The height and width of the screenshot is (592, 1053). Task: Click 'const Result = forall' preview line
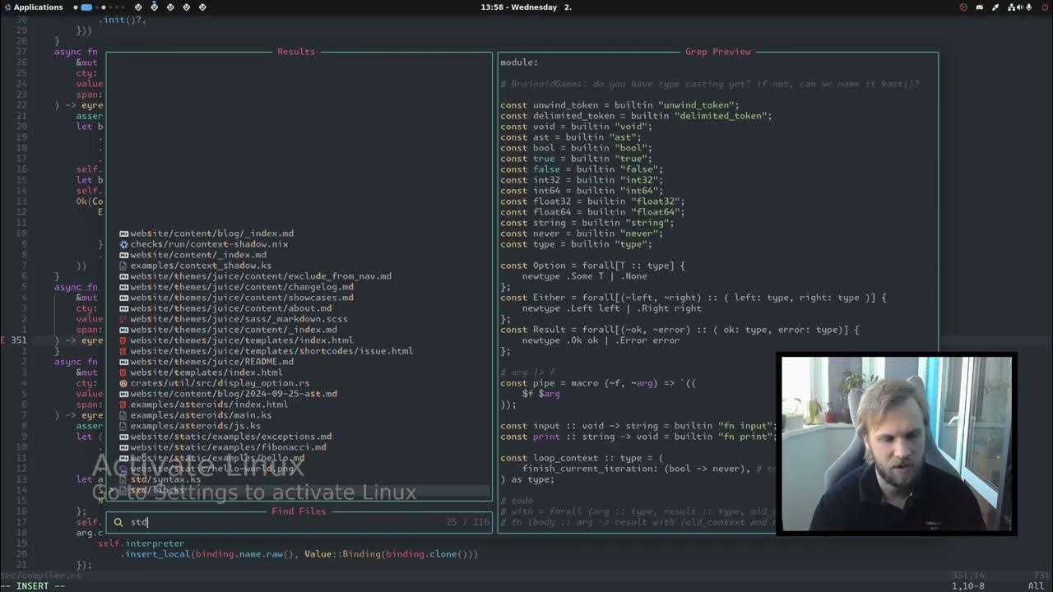point(680,330)
